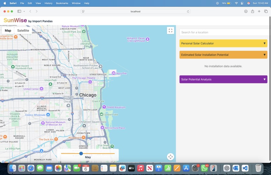Viewport: 271px width, 175px height.
Task: Open Safari downloads icon
Action: tap(246, 11)
